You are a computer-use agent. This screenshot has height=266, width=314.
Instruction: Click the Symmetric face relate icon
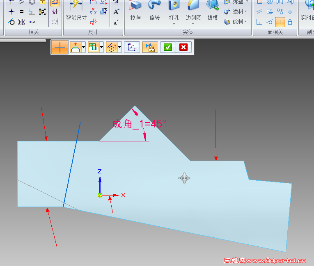click(x=280, y=2)
